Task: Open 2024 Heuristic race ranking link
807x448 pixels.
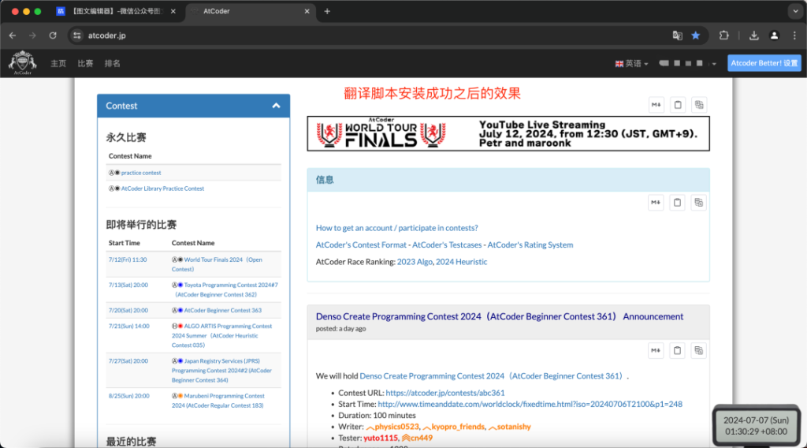Action: pyautogui.click(x=461, y=262)
